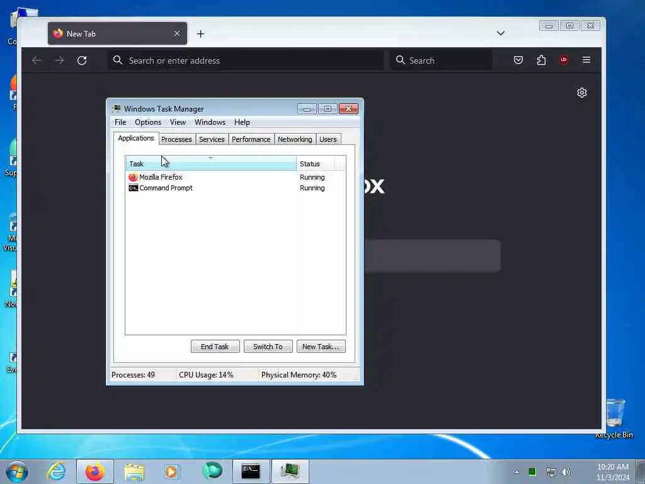Select the Mozilla Firefox task row

coord(236,177)
